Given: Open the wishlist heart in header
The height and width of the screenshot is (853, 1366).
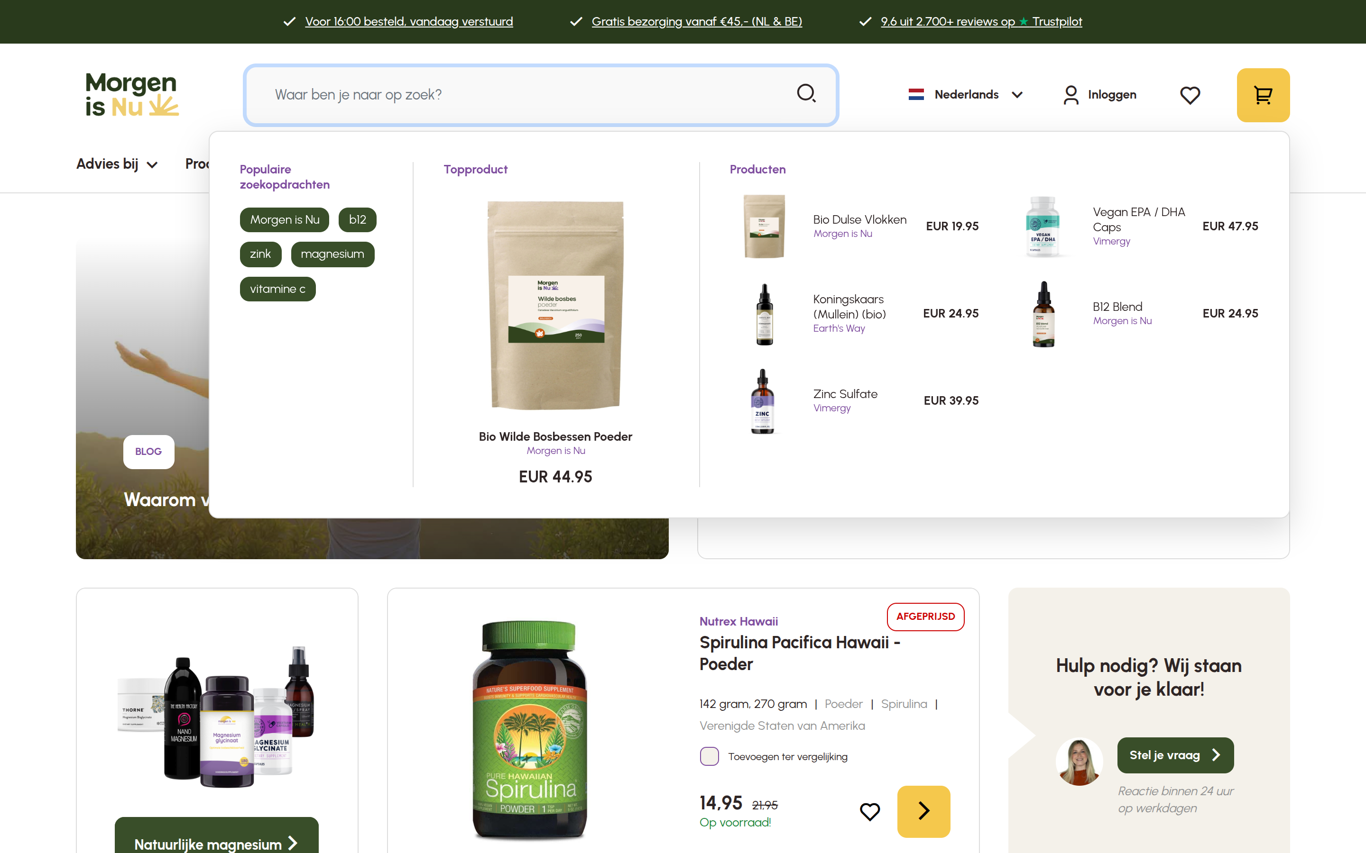Looking at the screenshot, I should (1190, 95).
